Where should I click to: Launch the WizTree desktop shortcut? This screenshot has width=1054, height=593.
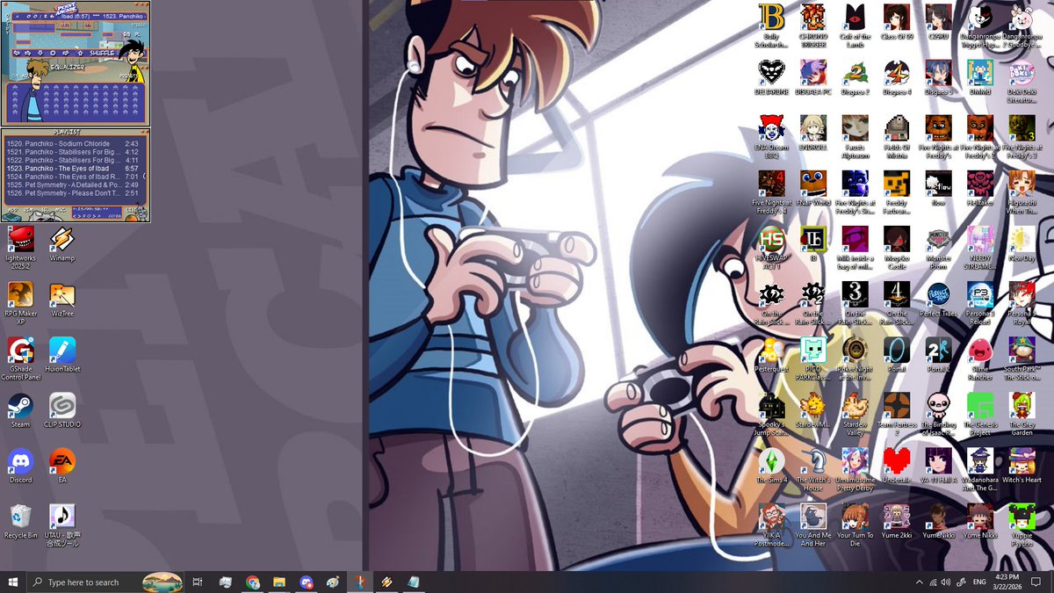coord(62,299)
